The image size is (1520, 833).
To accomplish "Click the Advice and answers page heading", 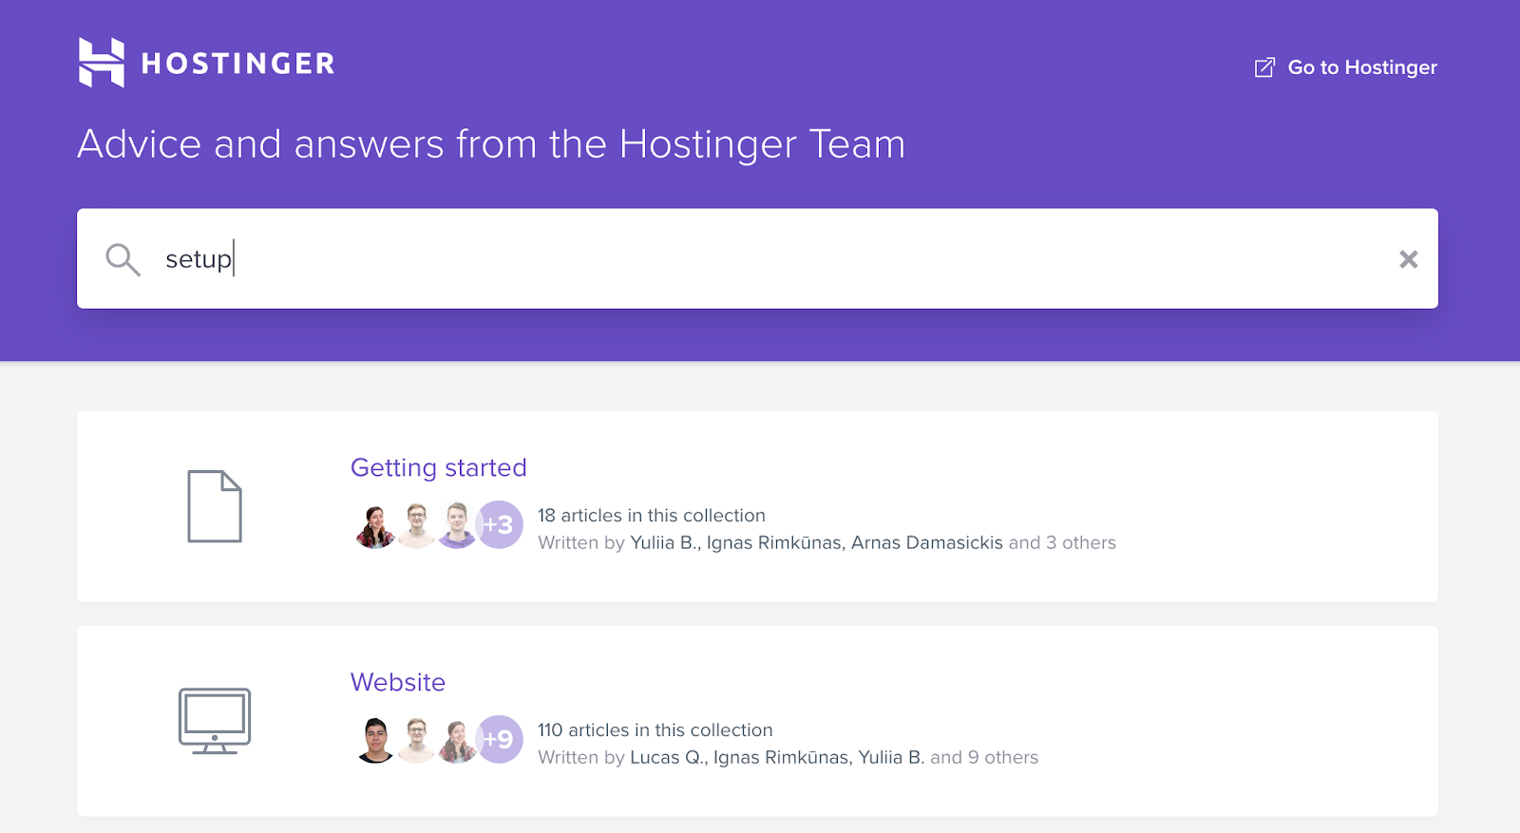I will tap(491, 144).
